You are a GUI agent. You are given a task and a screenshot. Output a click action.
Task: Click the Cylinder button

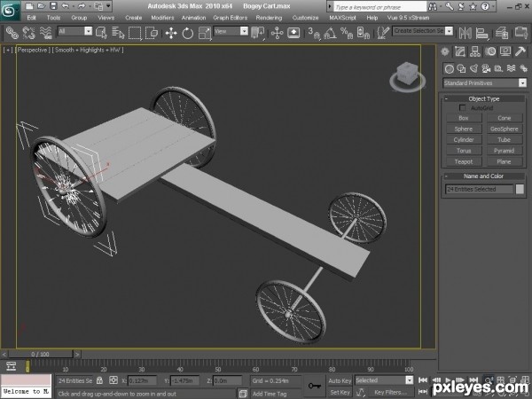pyautogui.click(x=464, y=140)
